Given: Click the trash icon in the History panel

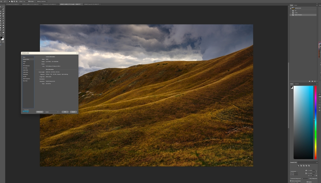Looking at the screenshot, I should pos(315,81).
